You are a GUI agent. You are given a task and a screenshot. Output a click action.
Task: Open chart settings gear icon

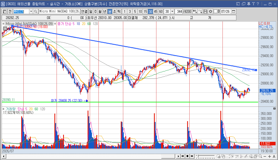coord(211,11)
